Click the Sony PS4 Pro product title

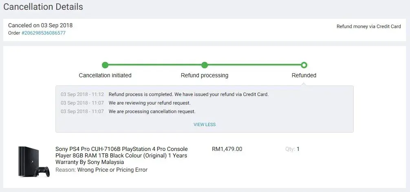pyautogui.click(x=121, y=155)
